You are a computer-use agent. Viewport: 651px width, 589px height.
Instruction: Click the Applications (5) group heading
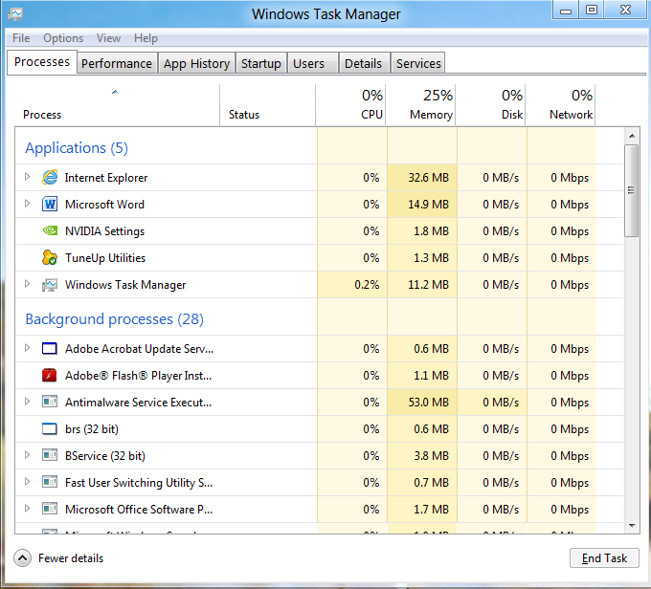point(77,148)
